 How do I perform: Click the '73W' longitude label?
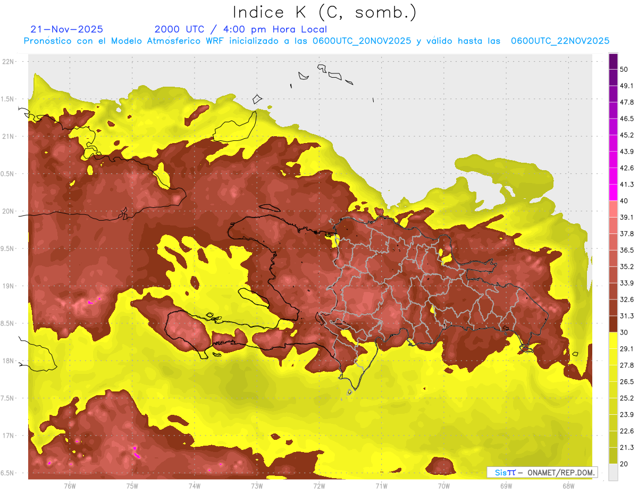(257, 486)
